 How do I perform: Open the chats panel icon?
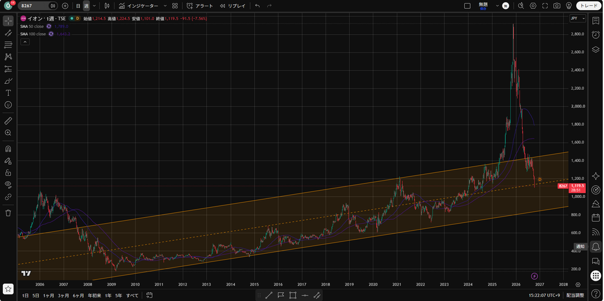(596, 261)
